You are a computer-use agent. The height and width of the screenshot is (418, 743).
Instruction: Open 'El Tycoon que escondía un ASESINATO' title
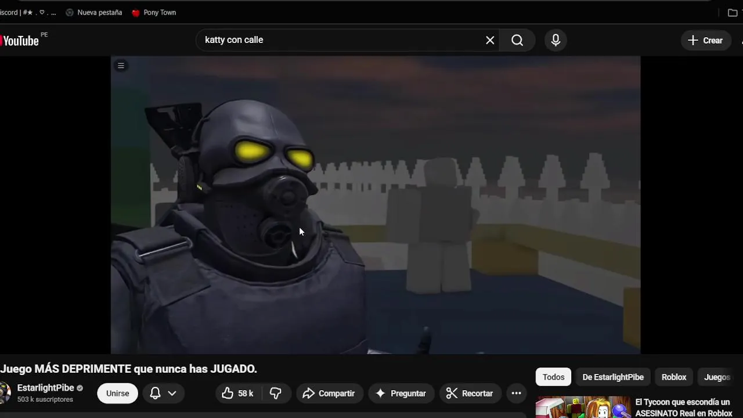(x=684, y=408)
